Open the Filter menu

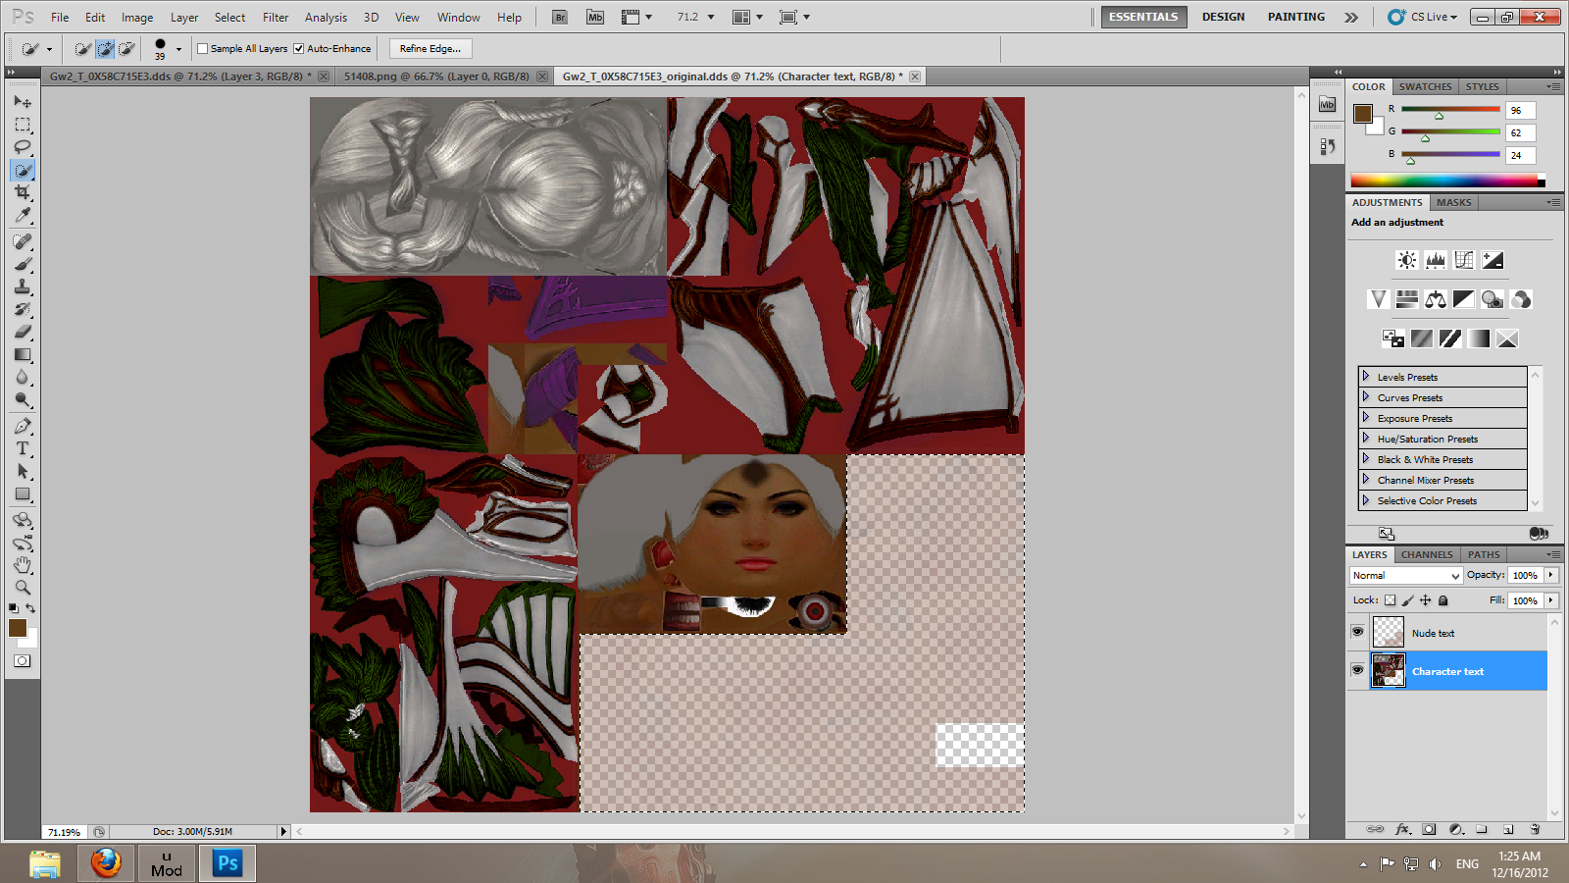[x=276, y=18]
